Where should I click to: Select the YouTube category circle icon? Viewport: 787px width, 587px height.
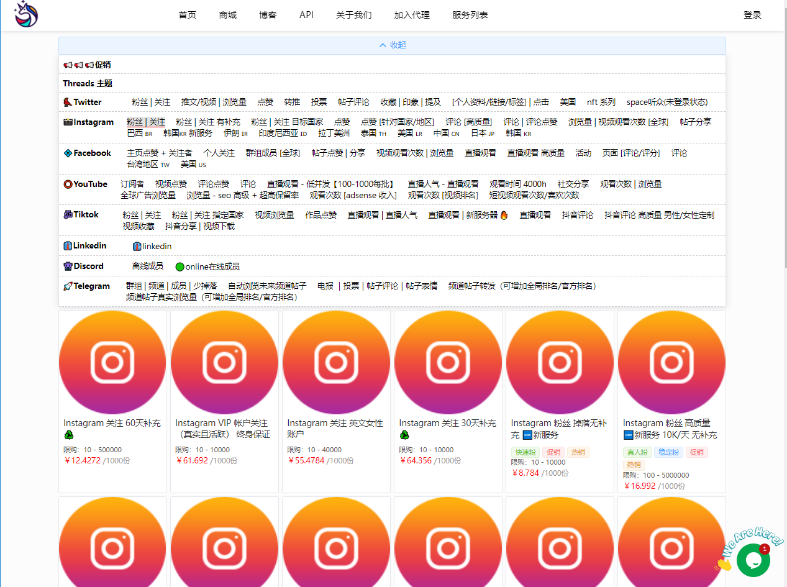68,184
